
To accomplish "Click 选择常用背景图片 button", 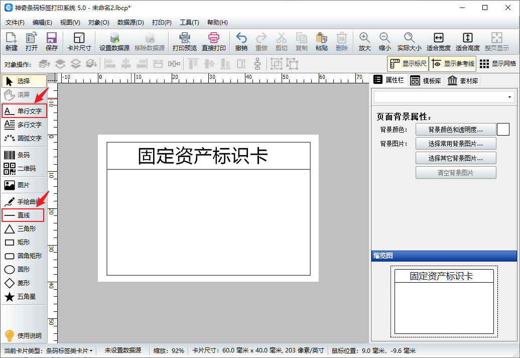I will (455, 144).
